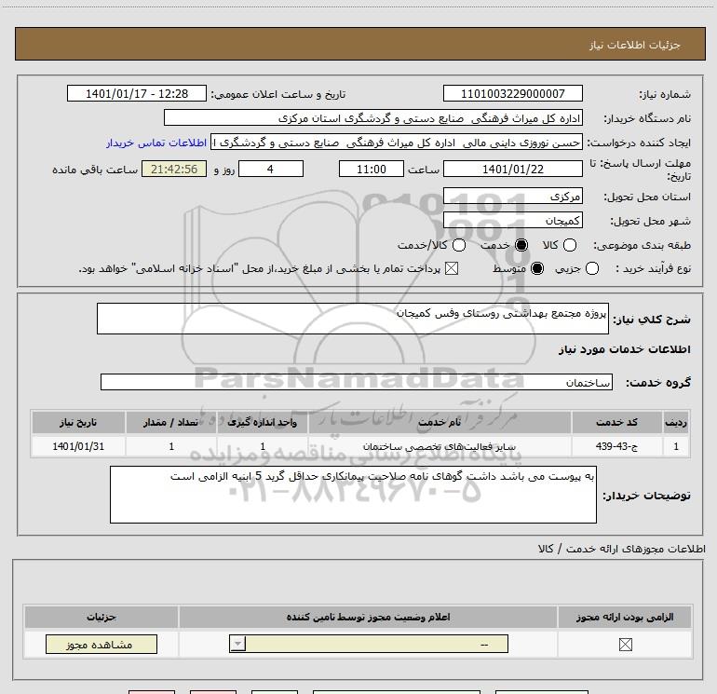Toggle the الزامی بودن ارائه مجوز checkbox
The height and width of the screenshot is (694, 717).
pos(625,645)
